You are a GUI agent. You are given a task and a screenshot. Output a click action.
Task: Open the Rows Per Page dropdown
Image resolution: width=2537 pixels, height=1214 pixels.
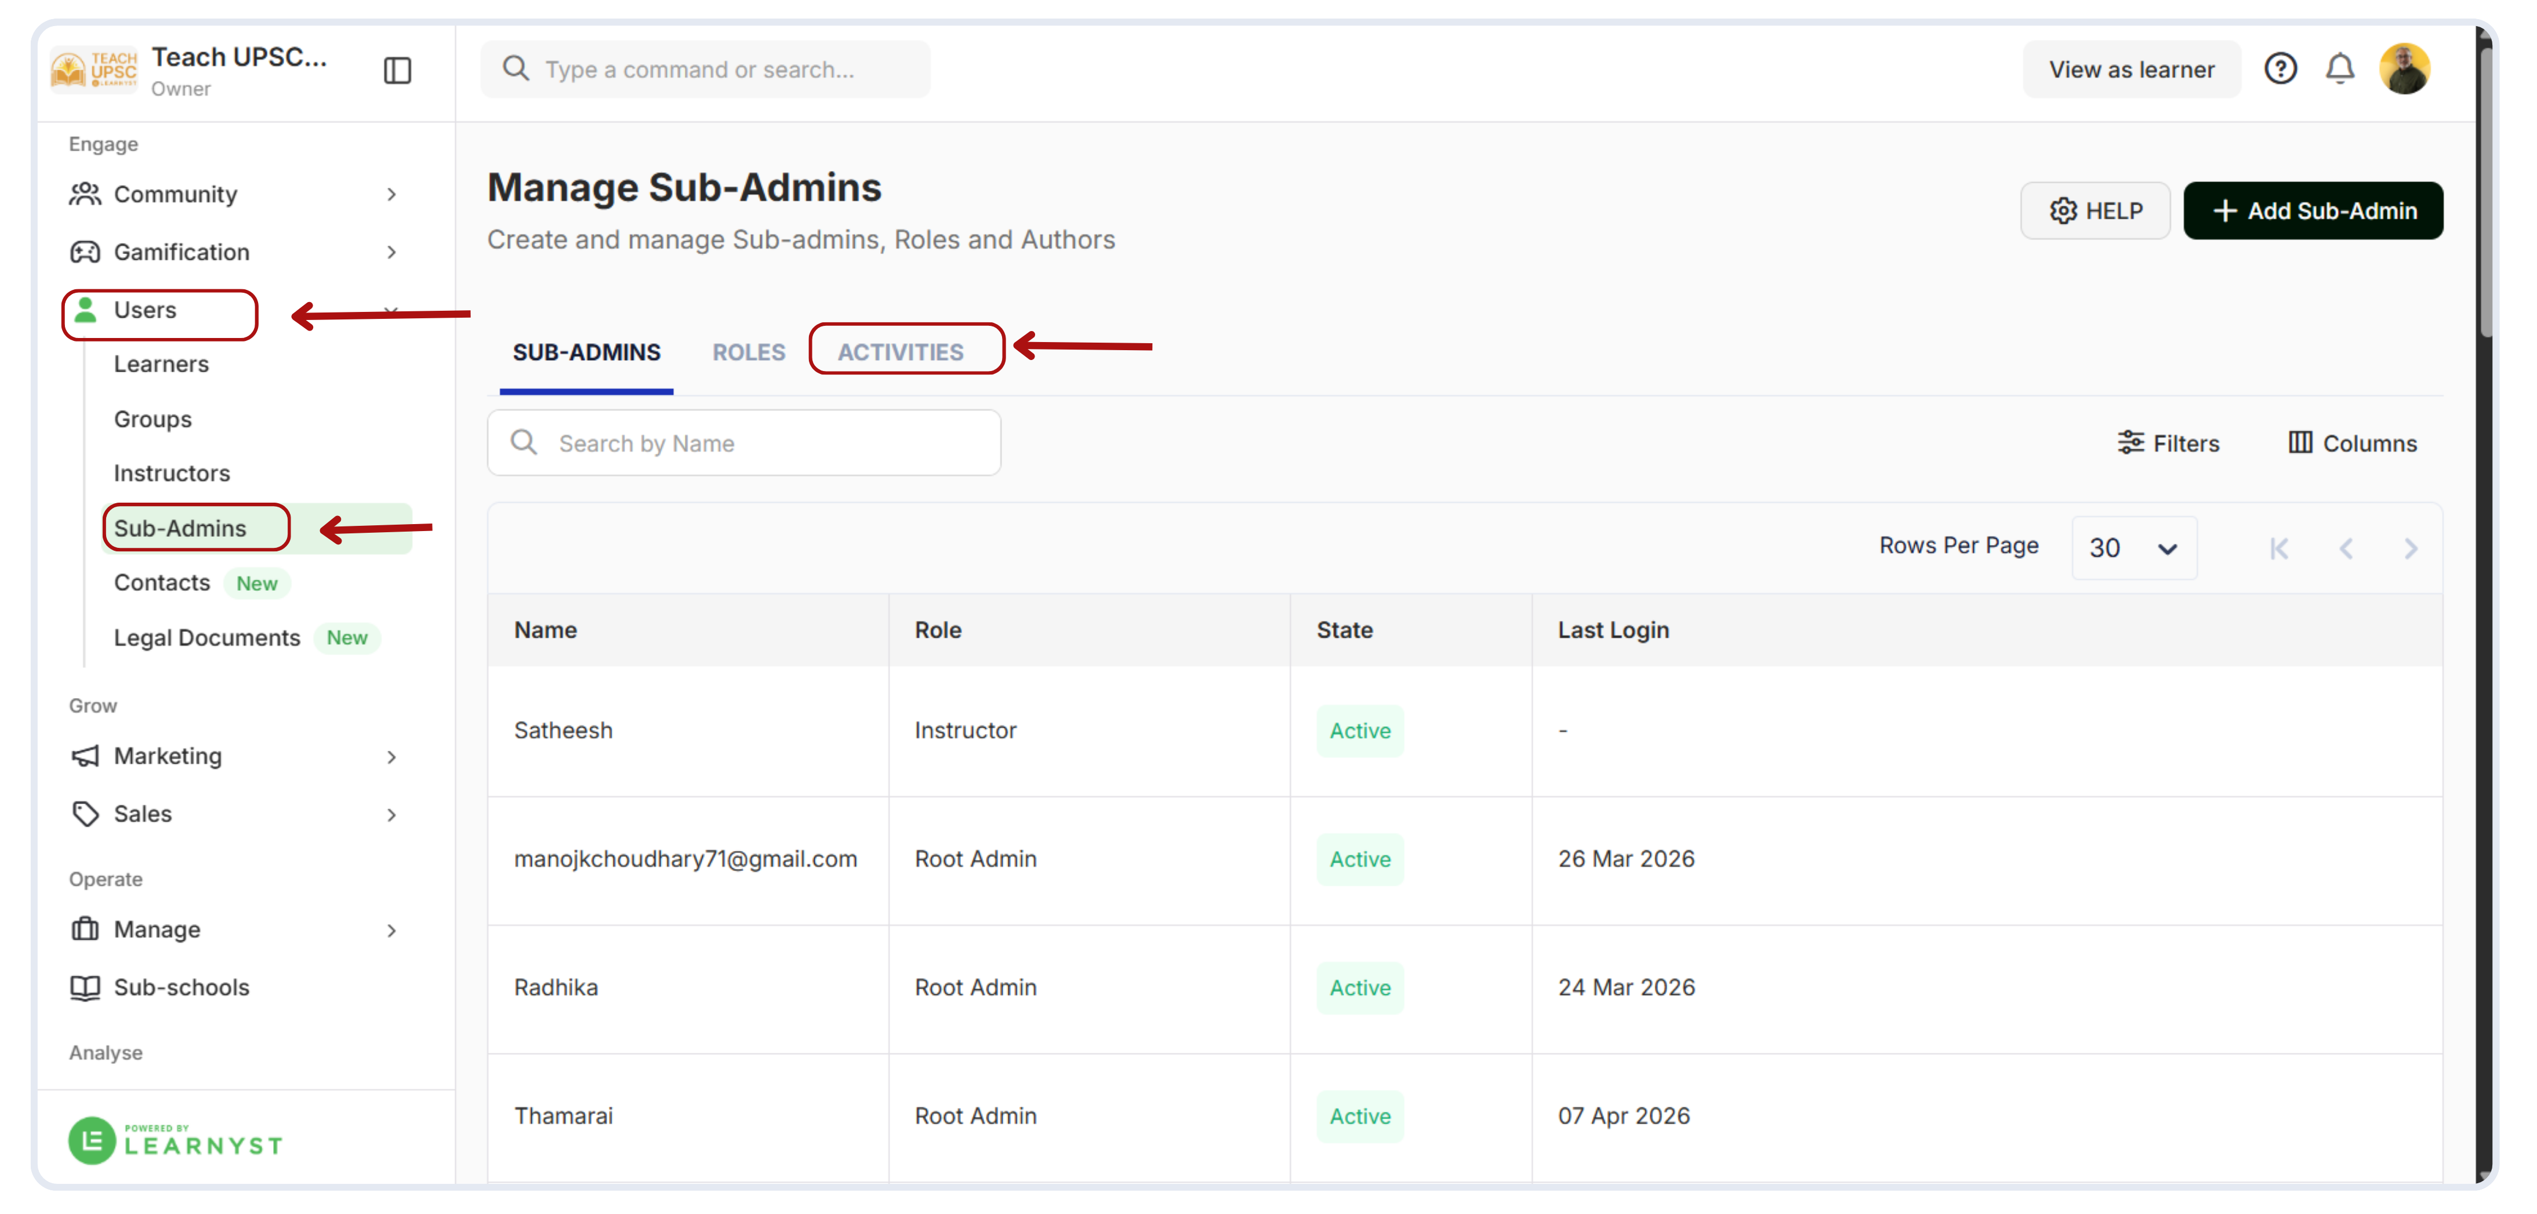(x=2133, y=548)
